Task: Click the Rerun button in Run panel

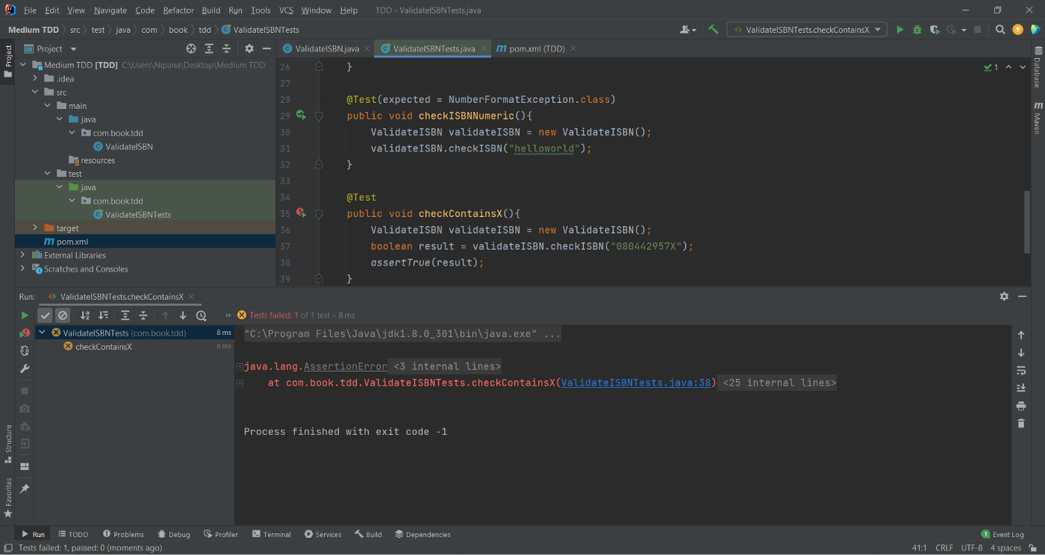Action: pos(25,316)
